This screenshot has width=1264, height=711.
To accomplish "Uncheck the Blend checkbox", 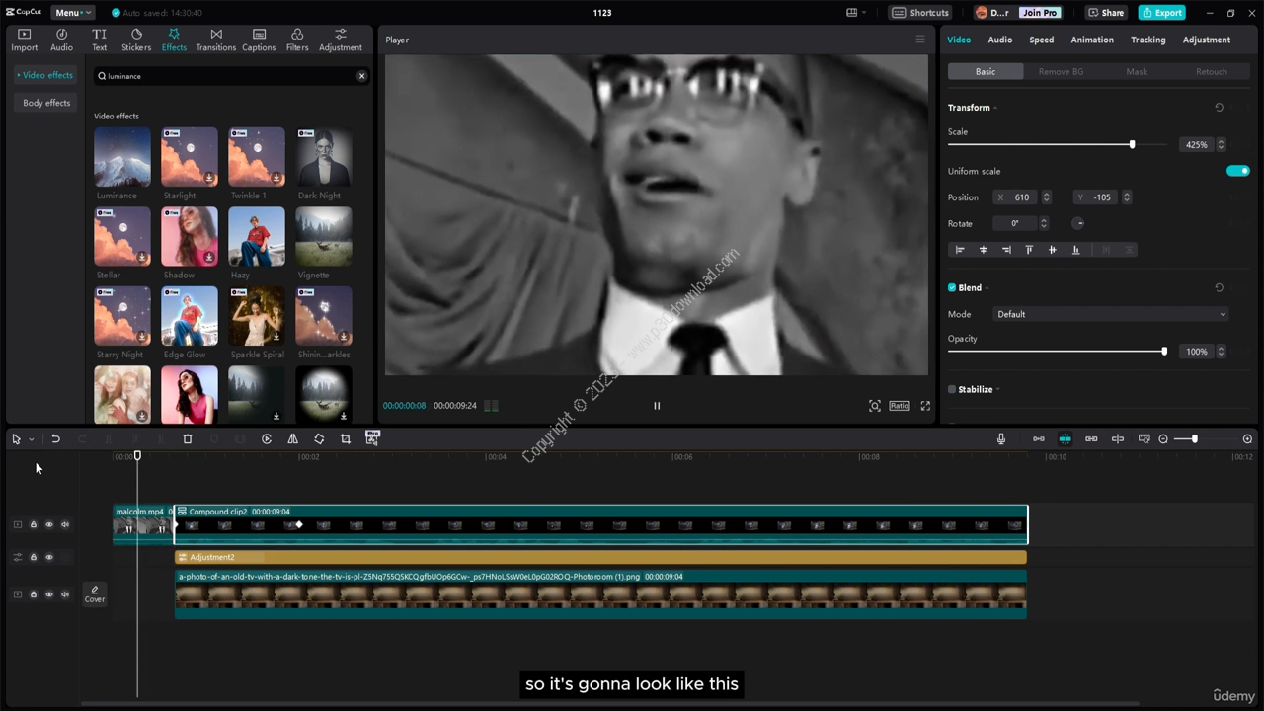I will 952,288.
